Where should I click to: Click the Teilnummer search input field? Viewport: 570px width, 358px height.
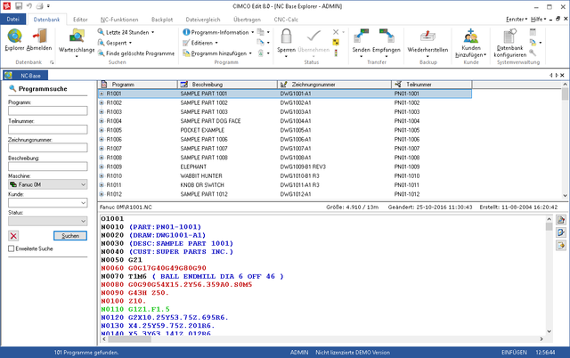click(47, 129)
